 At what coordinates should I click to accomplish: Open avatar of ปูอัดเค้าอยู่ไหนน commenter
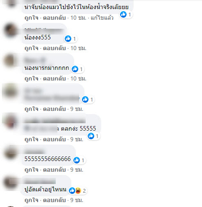11,182
